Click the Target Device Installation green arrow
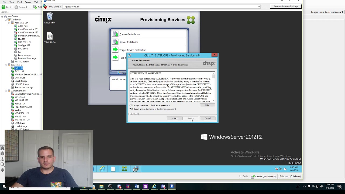The image size is (345, 194). [x=115, y=50]
